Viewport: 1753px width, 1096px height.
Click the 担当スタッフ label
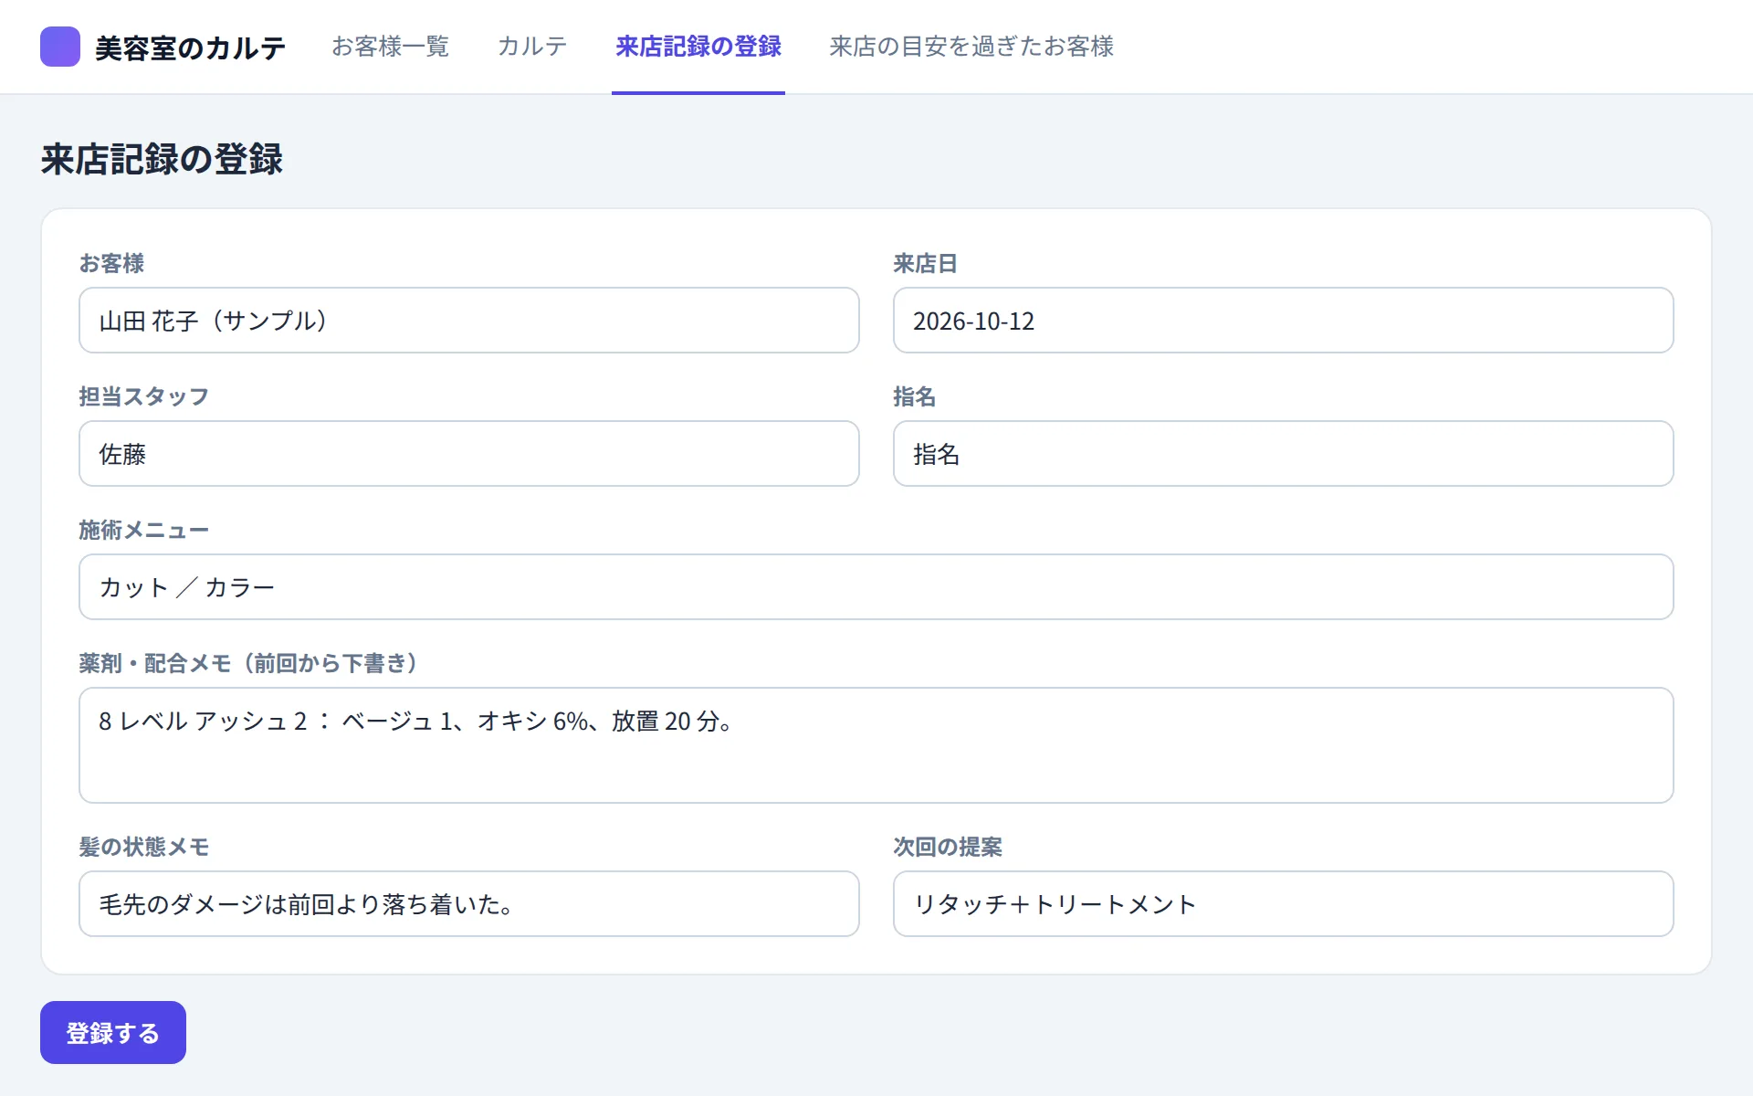coord(143,396)
